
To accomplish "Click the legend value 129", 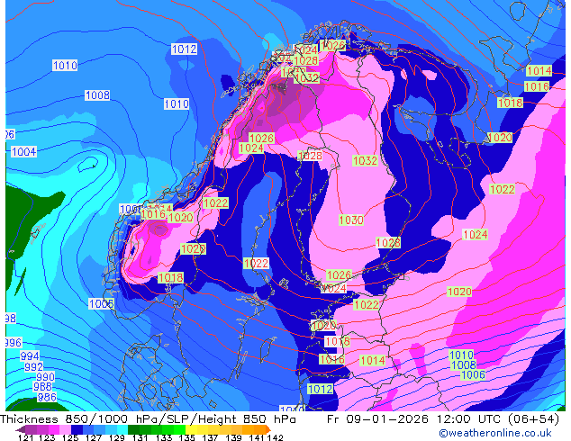I will [117, 437].
